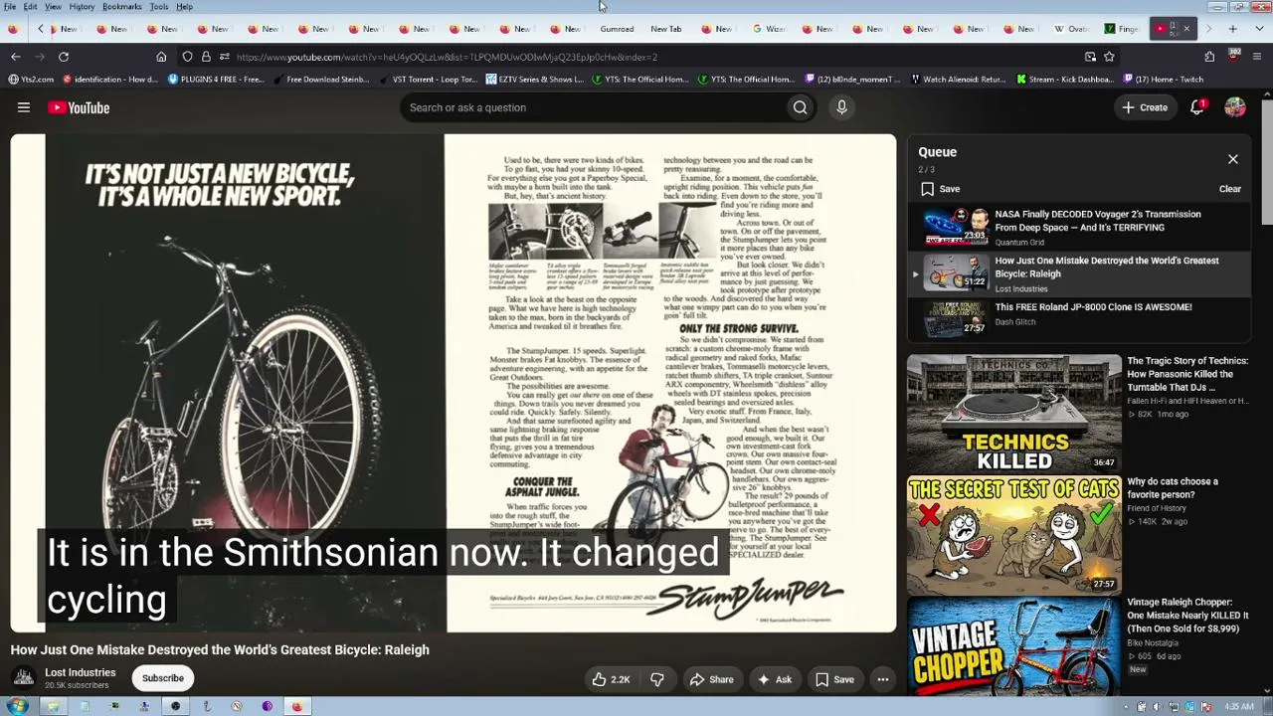Bookmark this page with the star
This screenshot has width=1273, height=716.
click(1110, 57)
